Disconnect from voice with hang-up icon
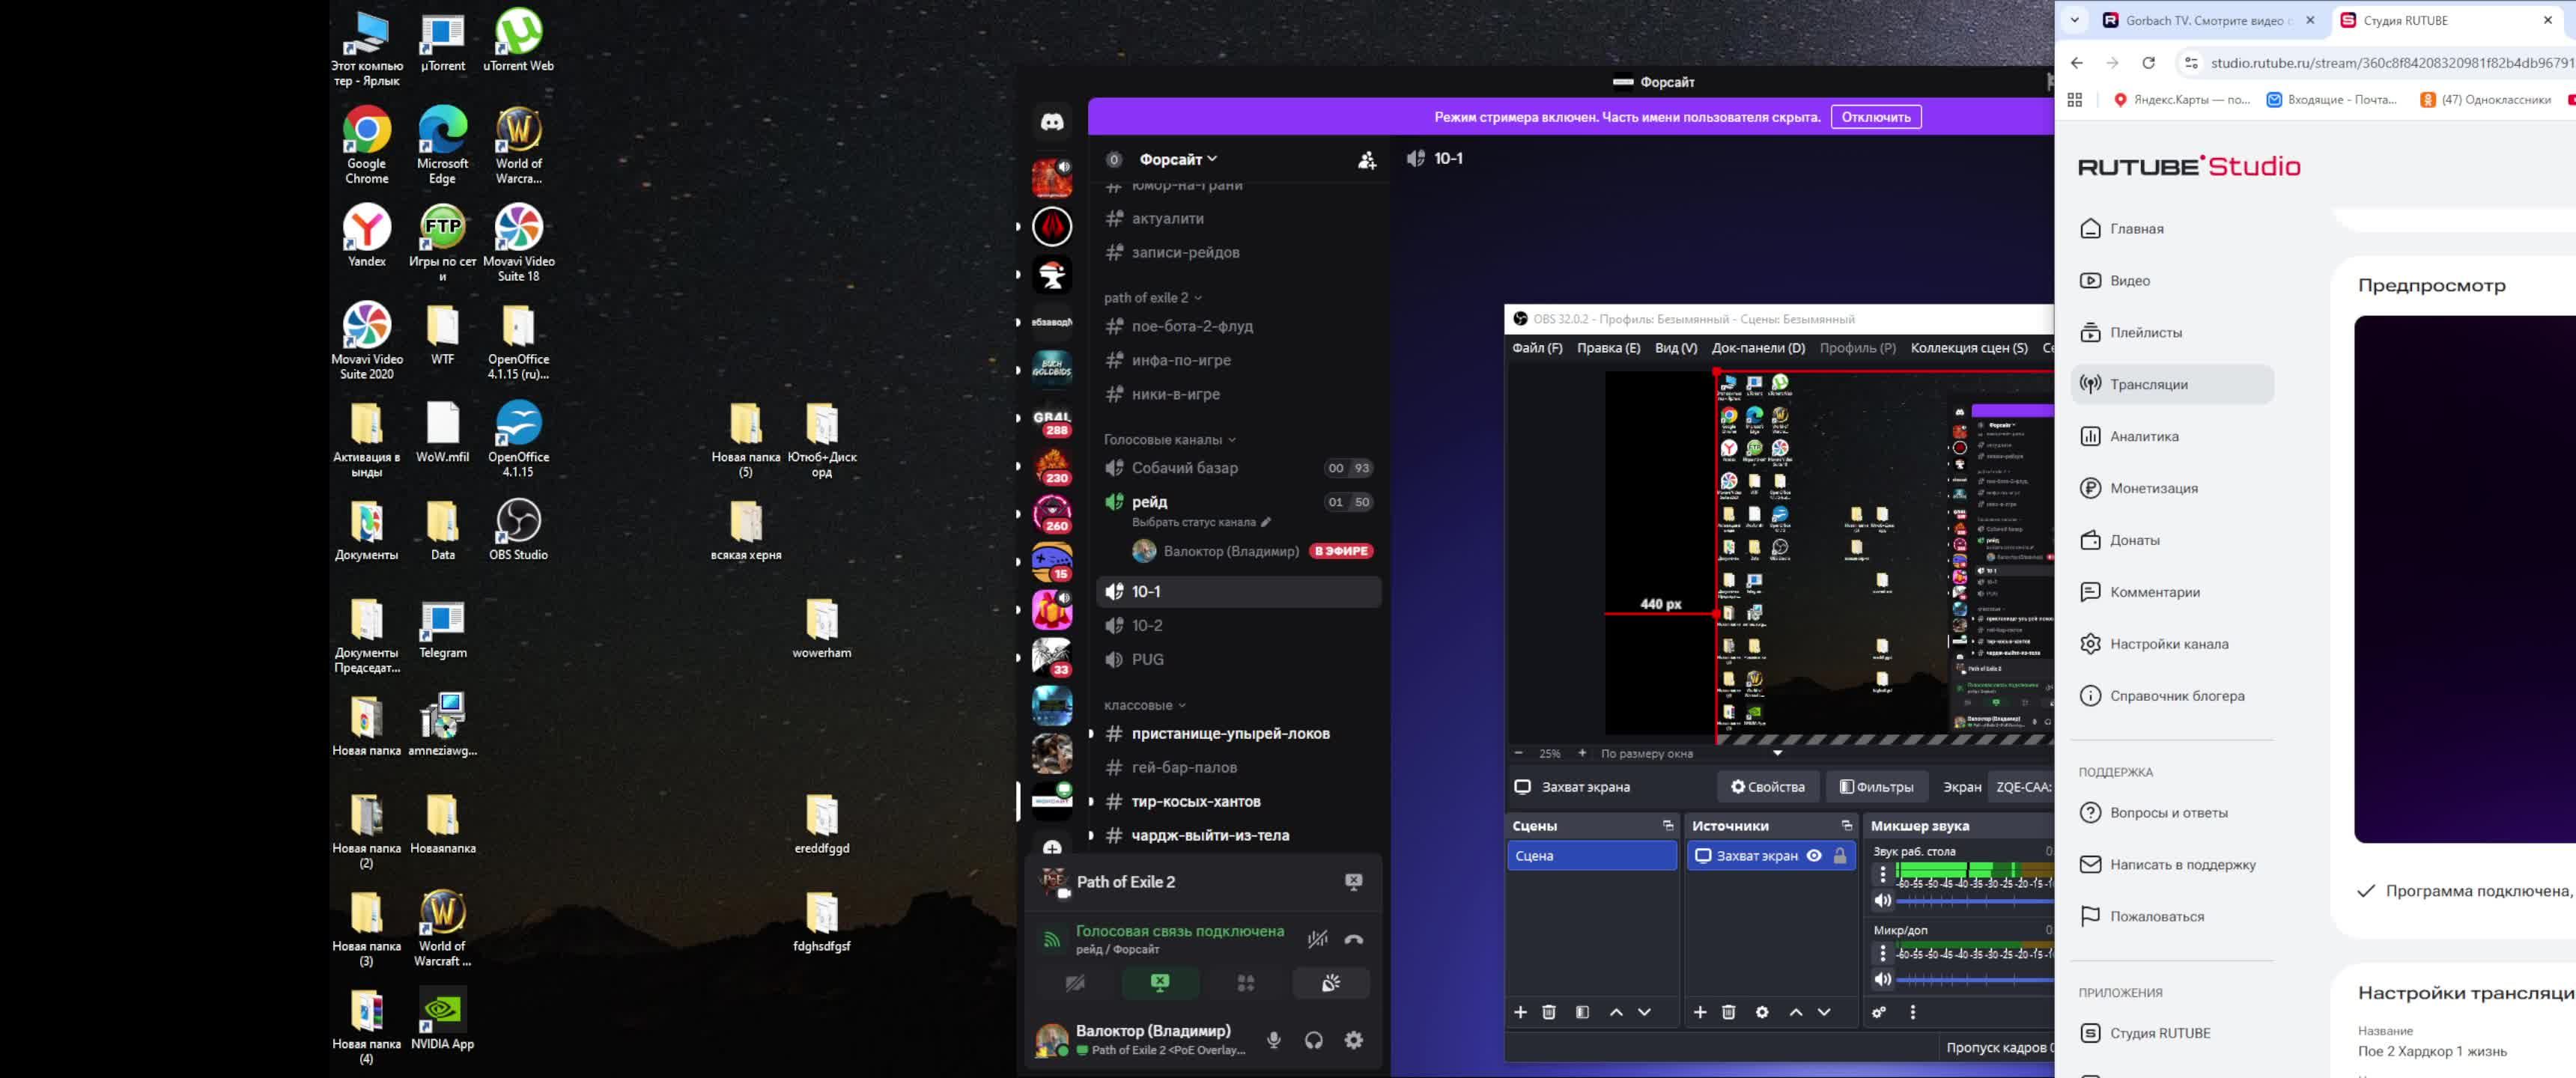2576x1078 pixels. tap(1353, 939)
